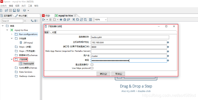The image size is (198, 100).
Task: Click the replay transformation icon
Action: (69, 20)
